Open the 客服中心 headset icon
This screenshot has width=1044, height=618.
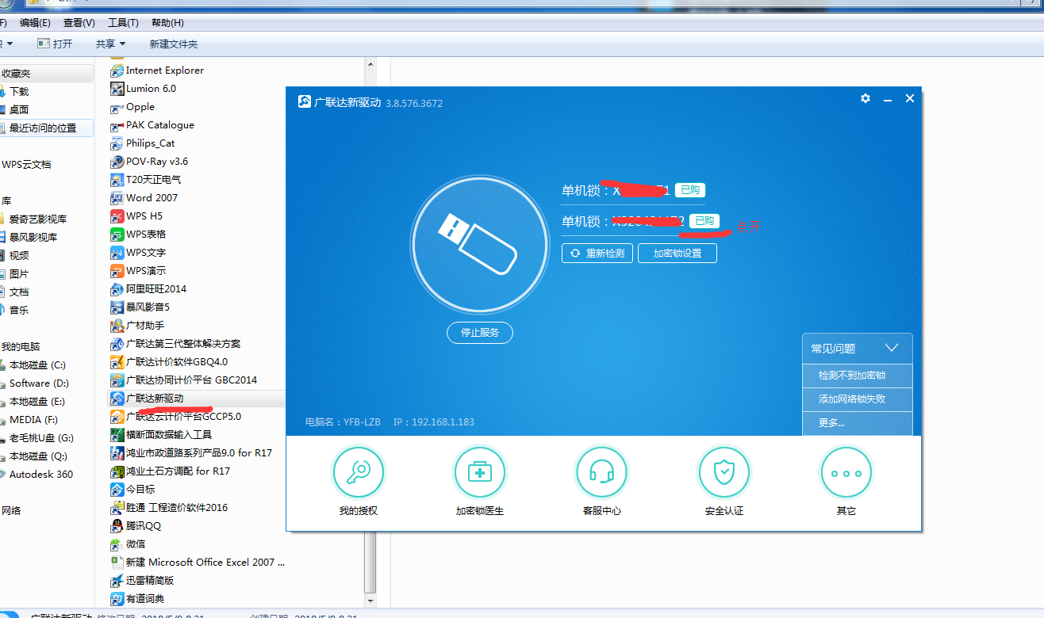coord(601,472)
